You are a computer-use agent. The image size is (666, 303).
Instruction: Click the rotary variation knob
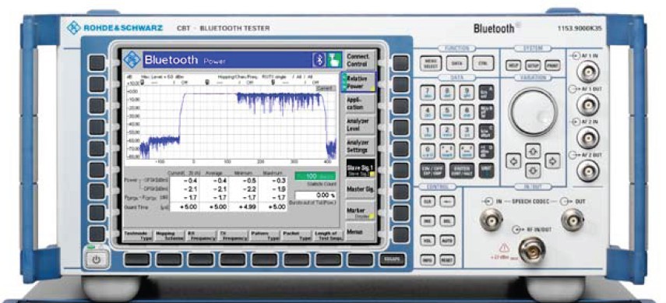[533, 111]
